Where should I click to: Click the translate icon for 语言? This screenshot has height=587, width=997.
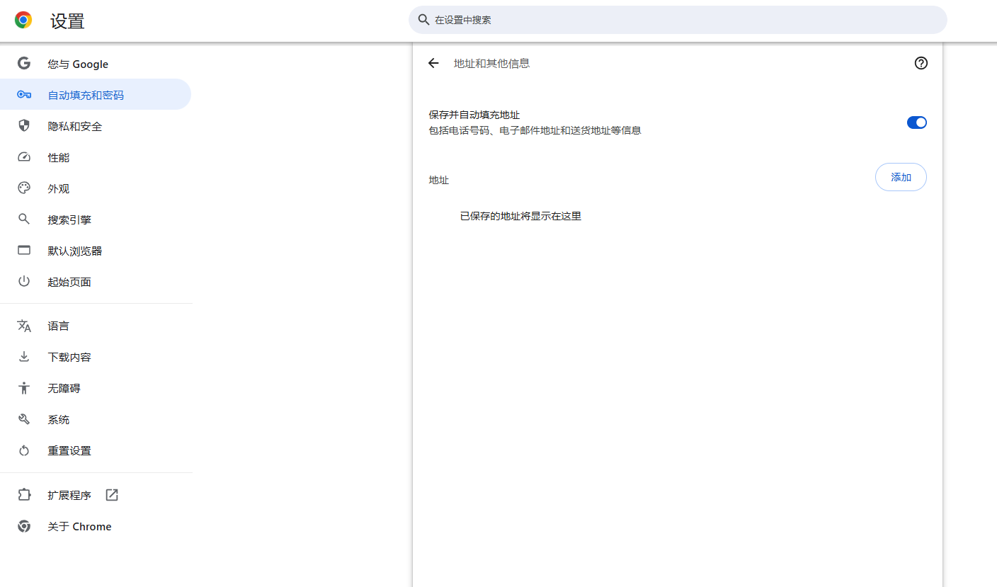(24, 326)
